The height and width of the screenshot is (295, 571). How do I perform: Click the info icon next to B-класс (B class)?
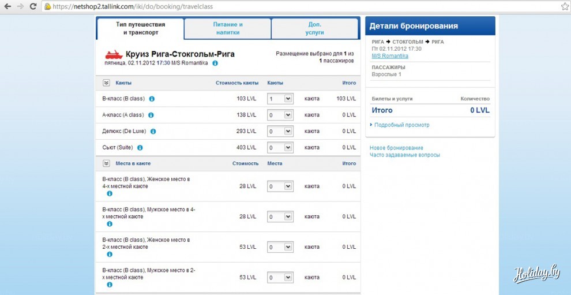152,99
